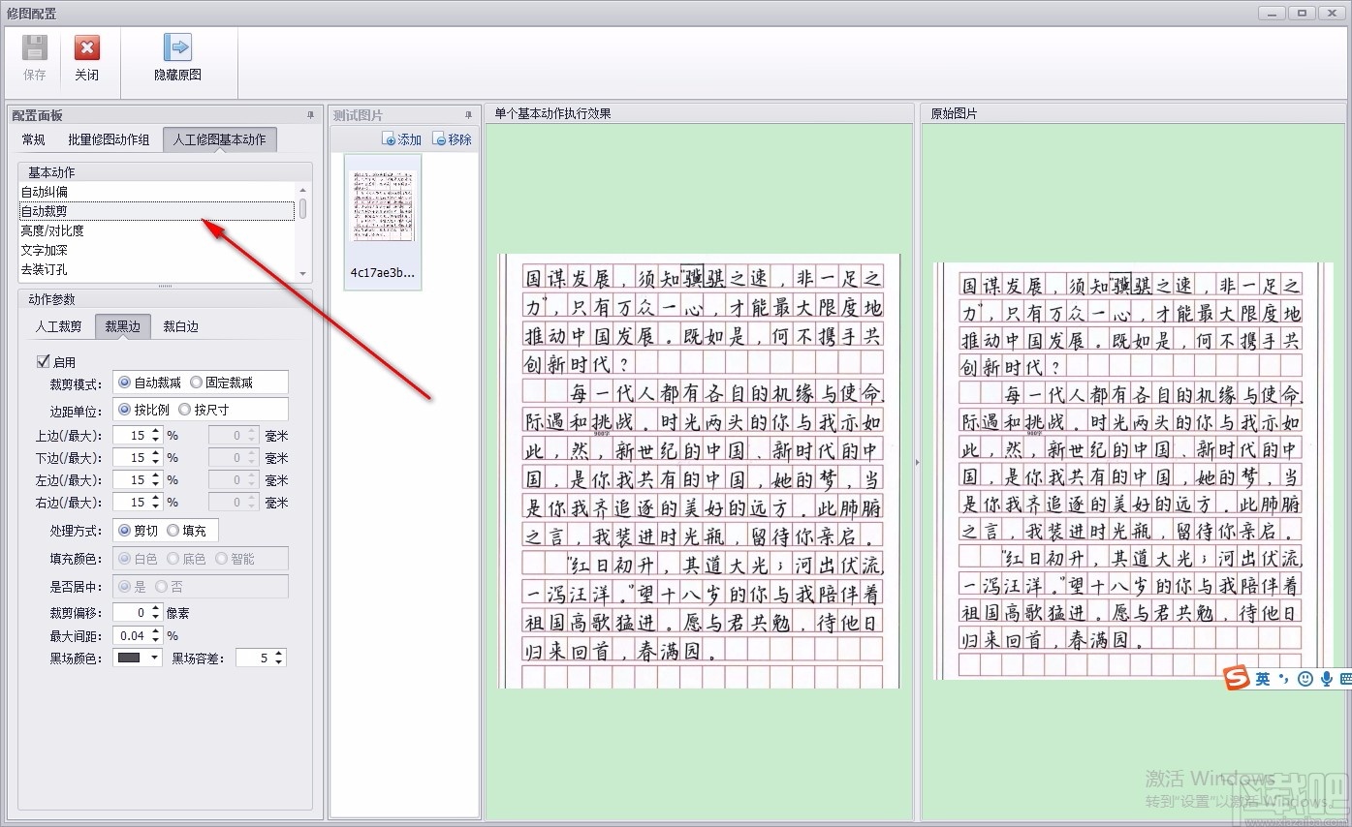The height and width of the screenshot is (827, 1352).
Task: Open 裁白边 parameter tab
Action: pos(180,326)
